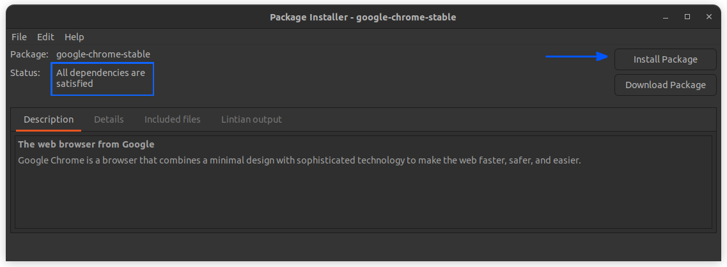Click the 'Package:' label
This screenshot has width=727, height=267.
(x=29, y=55)
